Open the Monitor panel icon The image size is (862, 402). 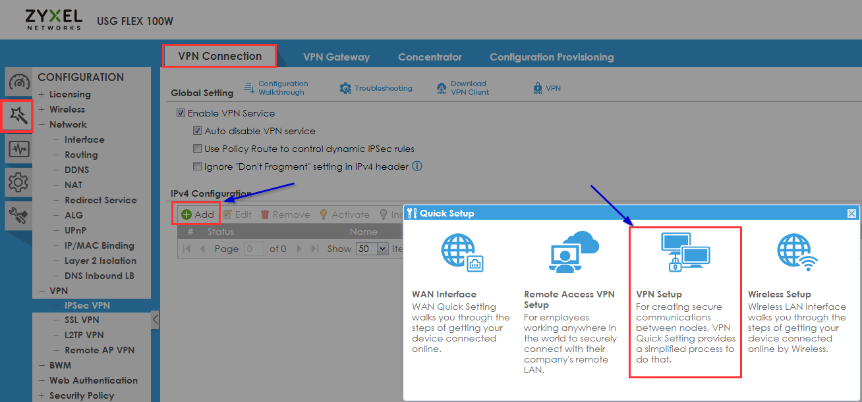coord(18,149)
